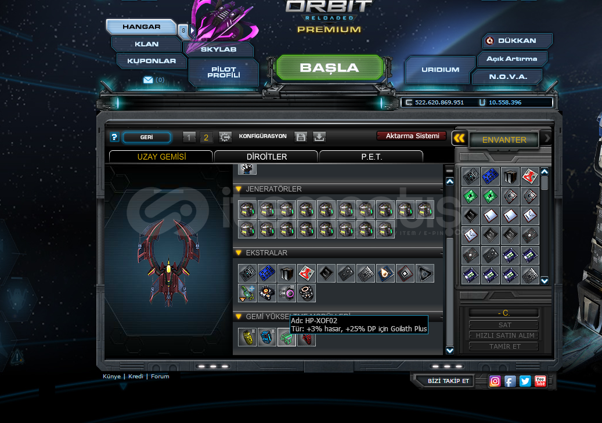
Task: Select the red-and-white chip in EKSTRALAR
Action: point(307,273)
